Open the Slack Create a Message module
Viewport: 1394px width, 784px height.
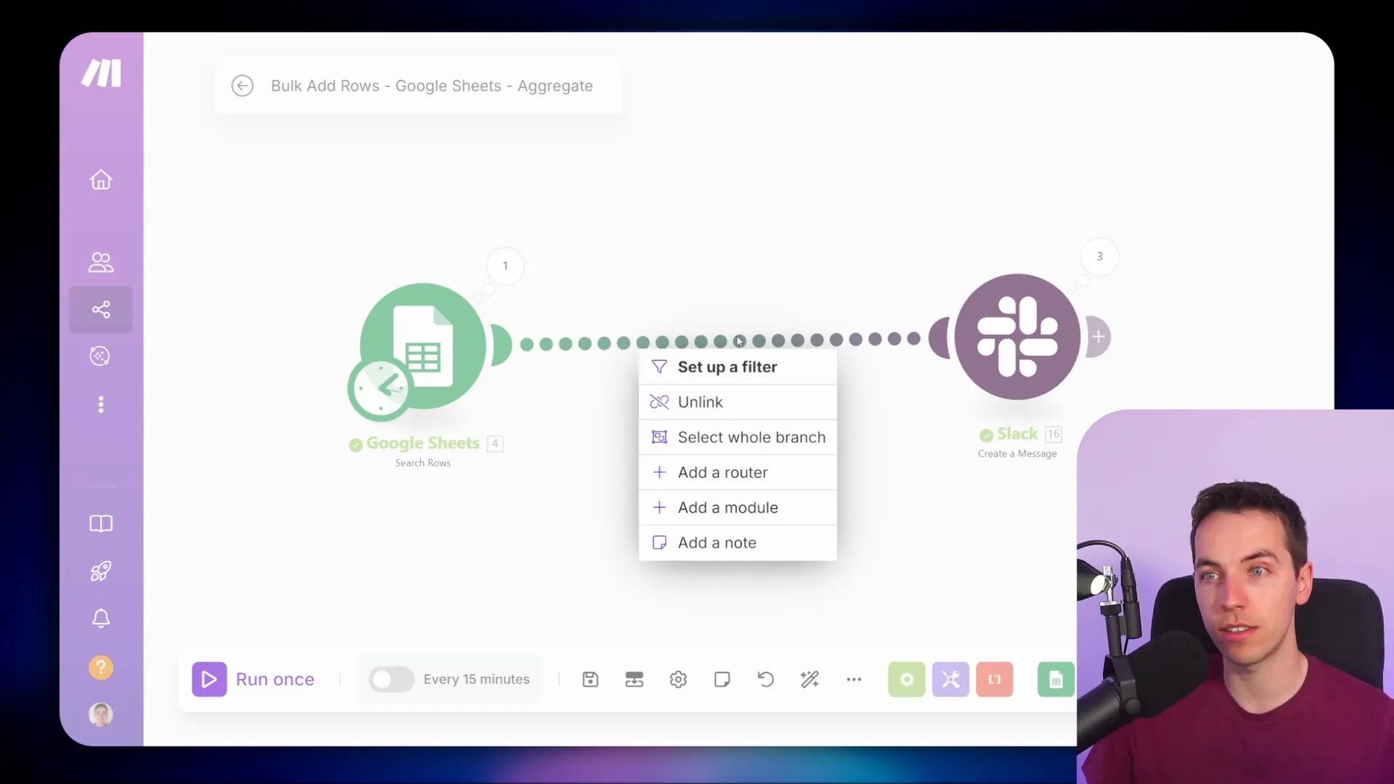click(1017, 337)
